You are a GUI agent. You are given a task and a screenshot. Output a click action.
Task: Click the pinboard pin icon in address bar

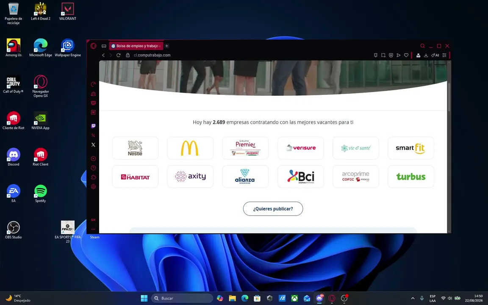point(376,55)
